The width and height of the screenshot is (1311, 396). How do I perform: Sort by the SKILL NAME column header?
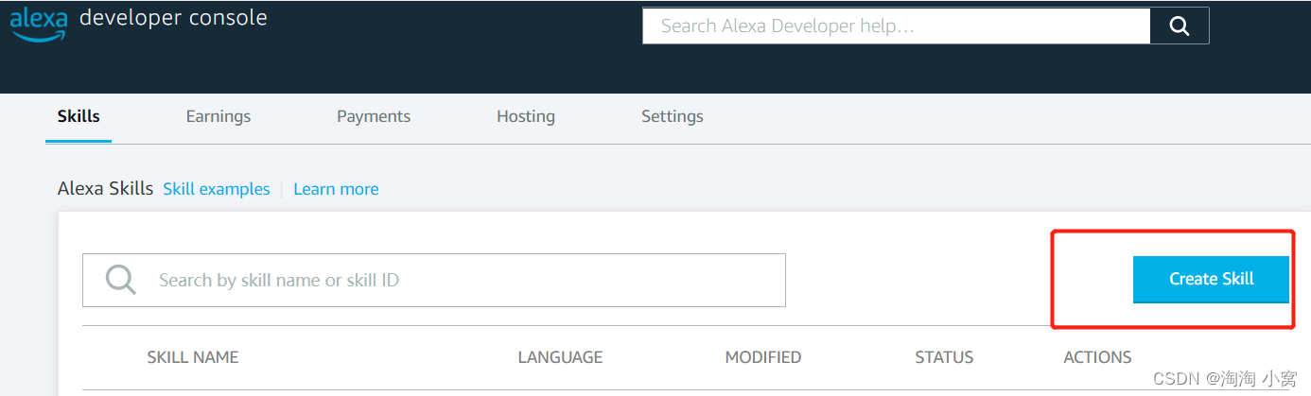coord(193,357)
